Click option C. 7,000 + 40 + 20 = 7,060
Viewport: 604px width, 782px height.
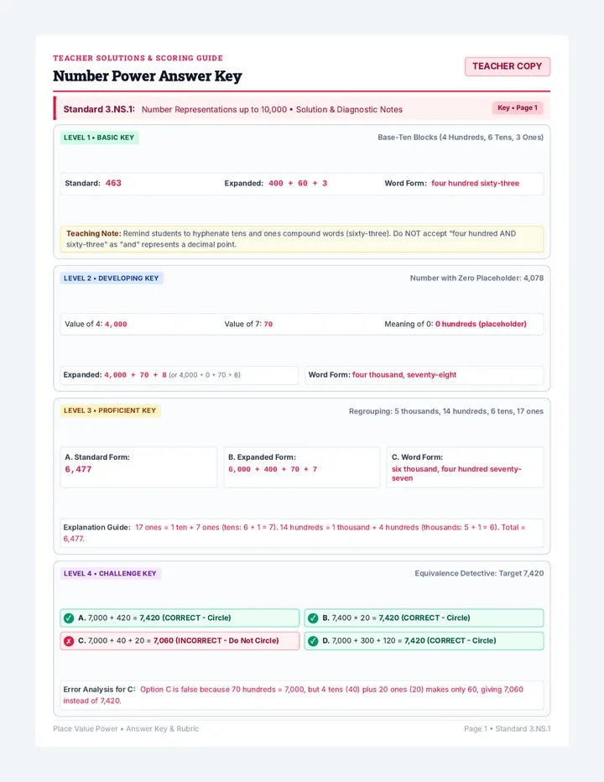tap(180, 641)
